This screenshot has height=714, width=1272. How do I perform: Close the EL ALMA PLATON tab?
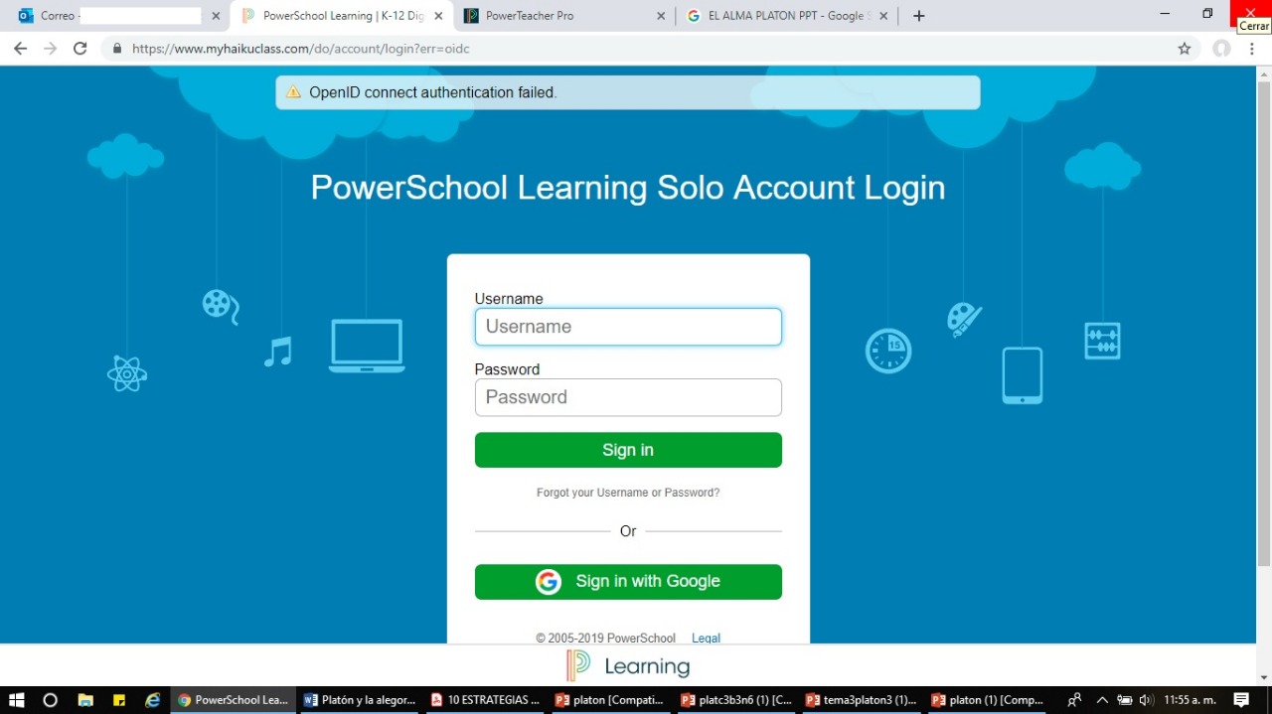click(x=883, y=16)
